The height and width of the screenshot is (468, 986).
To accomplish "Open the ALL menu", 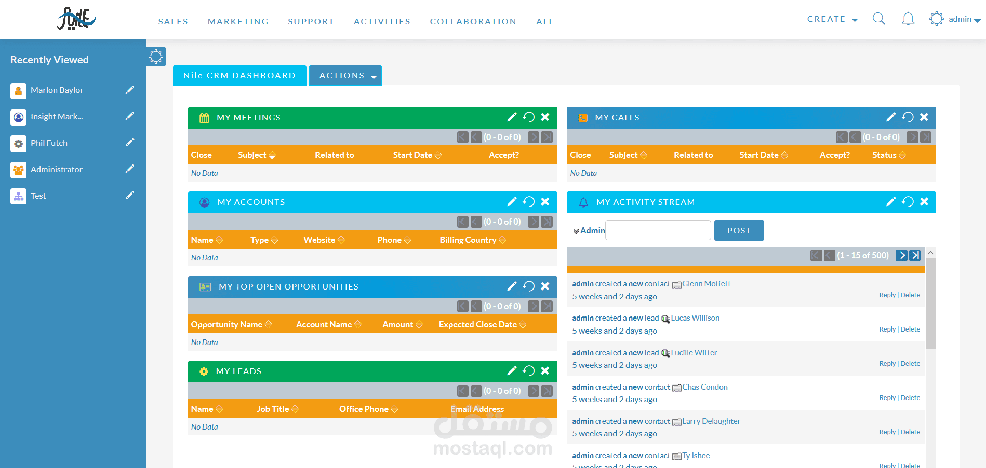I will click(545, 21).
